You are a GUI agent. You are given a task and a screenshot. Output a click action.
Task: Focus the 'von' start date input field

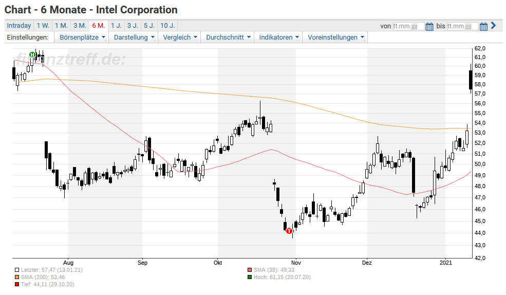(x=408, y=26)
